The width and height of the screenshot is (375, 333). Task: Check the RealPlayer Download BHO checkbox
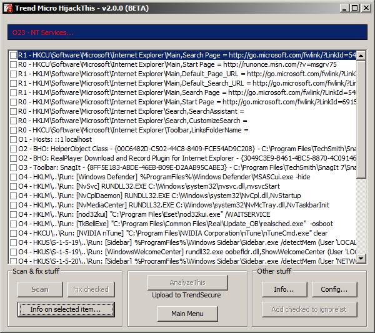[x=13, y=158]
